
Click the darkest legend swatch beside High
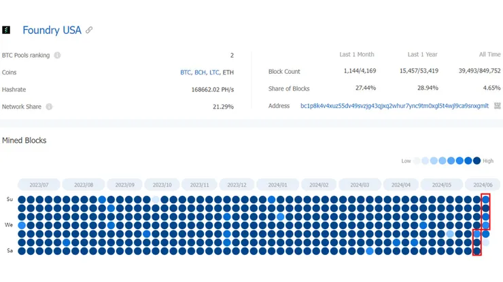(x=476, y=161)
